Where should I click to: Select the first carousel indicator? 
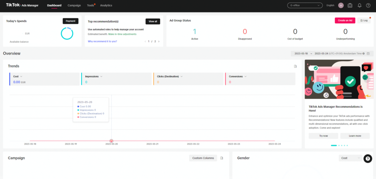(334, 146)
